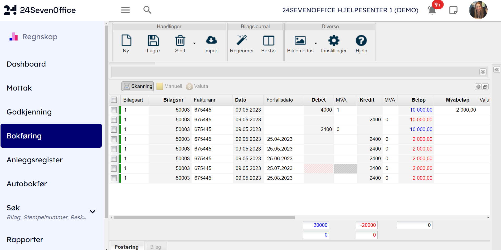Switch to the Bilag tab

(155, 247)
